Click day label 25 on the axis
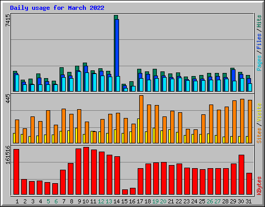Image resolution: width=265 pixels, height=207 pixels. [202, 201]
